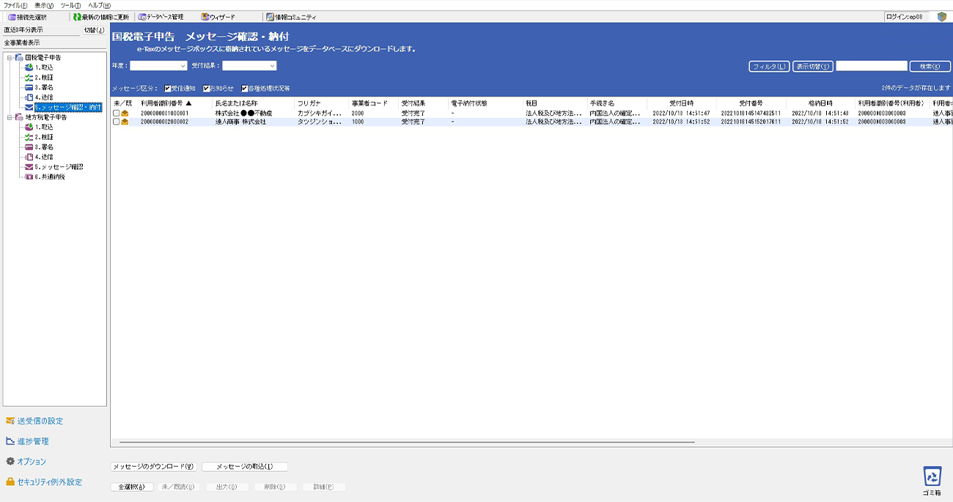Screen dimensions: 953x502
Task: Click the ゴミ箱 trash icon
Action: (x=932, y=476)
